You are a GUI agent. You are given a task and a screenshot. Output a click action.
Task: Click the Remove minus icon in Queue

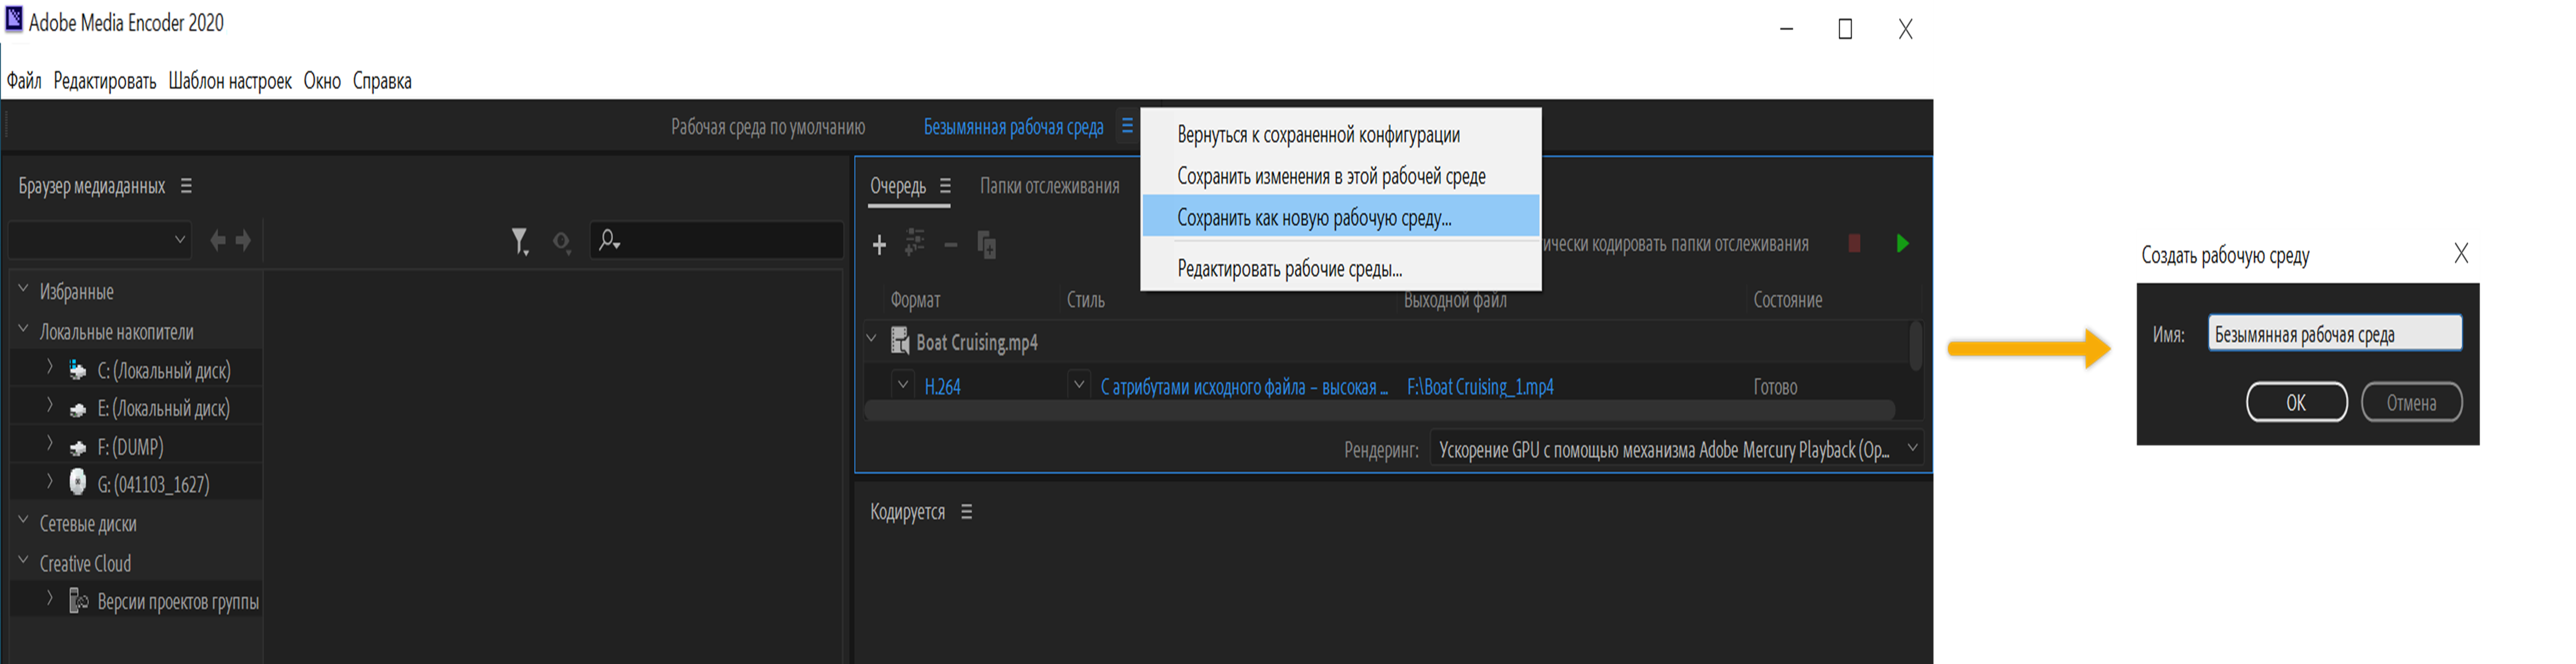point(950,245)
